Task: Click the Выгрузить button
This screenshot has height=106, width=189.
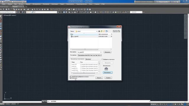Action: coord(107,63)
